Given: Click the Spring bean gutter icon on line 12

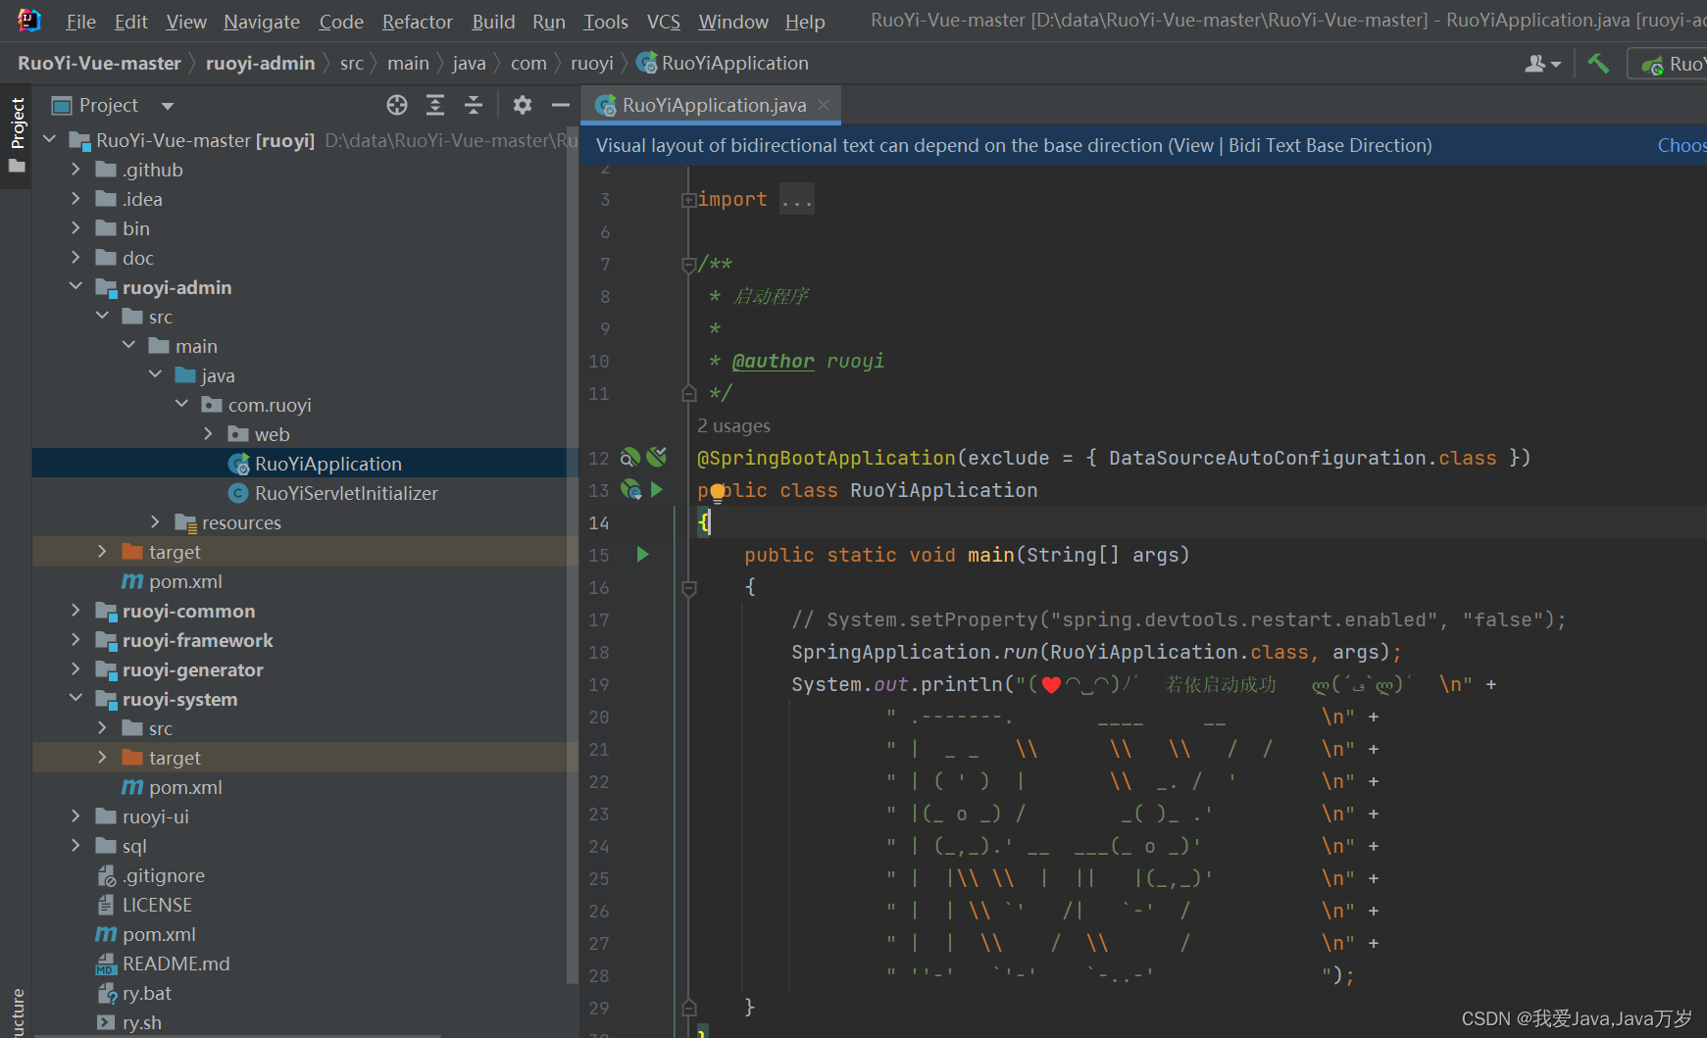Looking at the screenshot, I should 630,457.
